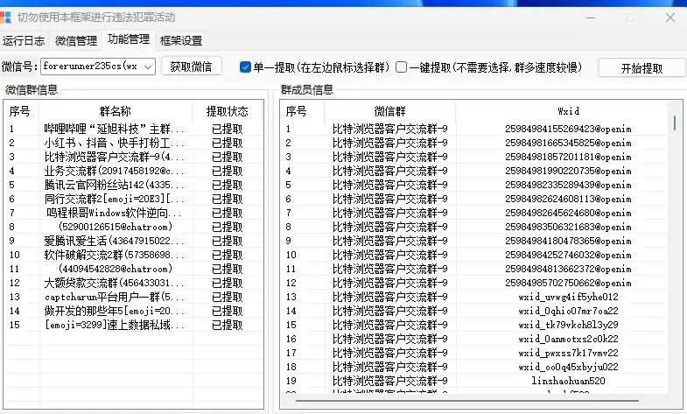The height and width of the screenshot is (414, 687).
Task: Enable the 一键提取 checkbox
Action: 401,67
